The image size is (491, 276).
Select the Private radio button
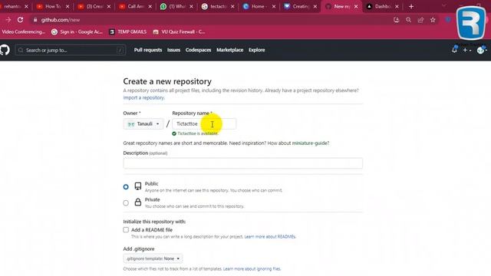[126, 203]
